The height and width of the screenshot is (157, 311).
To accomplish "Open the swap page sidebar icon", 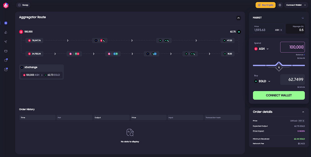I will pyautogui.click(x=6, y=23).
